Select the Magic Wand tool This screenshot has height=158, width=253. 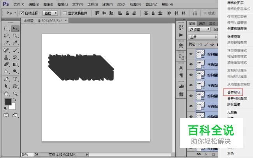15,36
